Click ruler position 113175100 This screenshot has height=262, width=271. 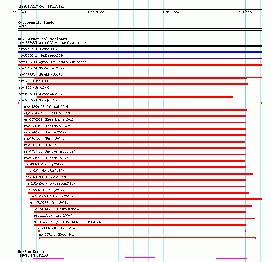pos(245,12)
